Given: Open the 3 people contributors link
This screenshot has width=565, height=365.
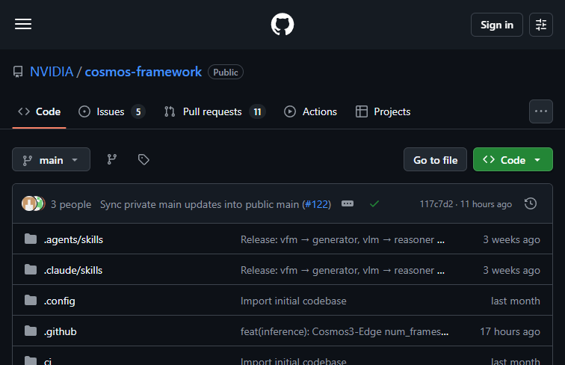Looking at the screenshot, I should pos(71,204).
